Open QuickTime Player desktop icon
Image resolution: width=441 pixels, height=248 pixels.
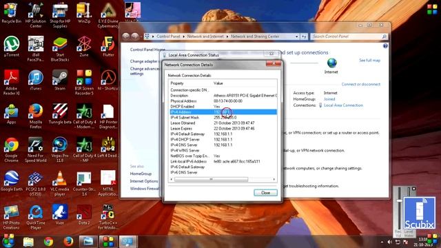[x=35, y=217]
